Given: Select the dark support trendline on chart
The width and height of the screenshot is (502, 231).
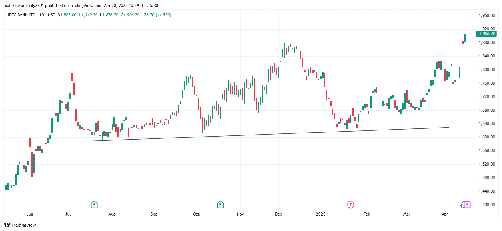Looking at the screenshot, I should pos(269,134).
